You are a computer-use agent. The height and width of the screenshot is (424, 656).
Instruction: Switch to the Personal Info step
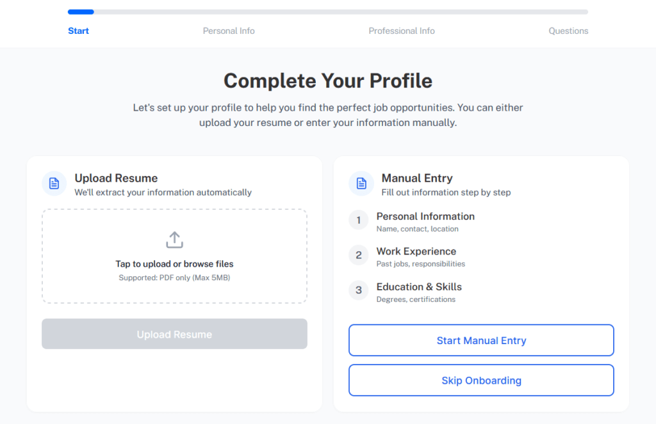[229, 31]
